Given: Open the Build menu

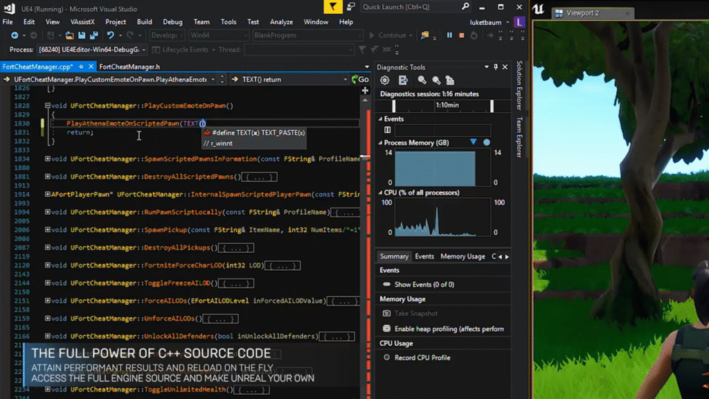Looking at the screenshot, I should tap(144, 21).
